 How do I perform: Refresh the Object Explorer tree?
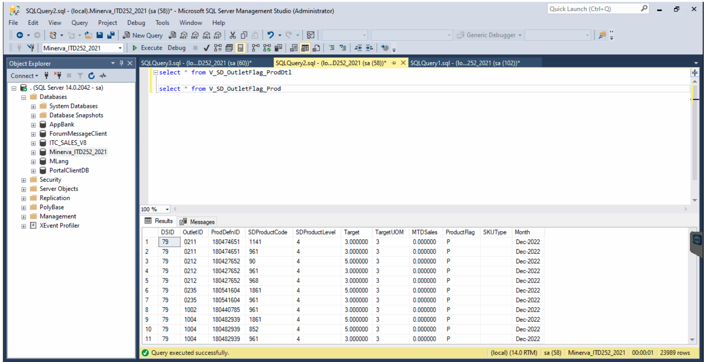click(x=92, y=76)
